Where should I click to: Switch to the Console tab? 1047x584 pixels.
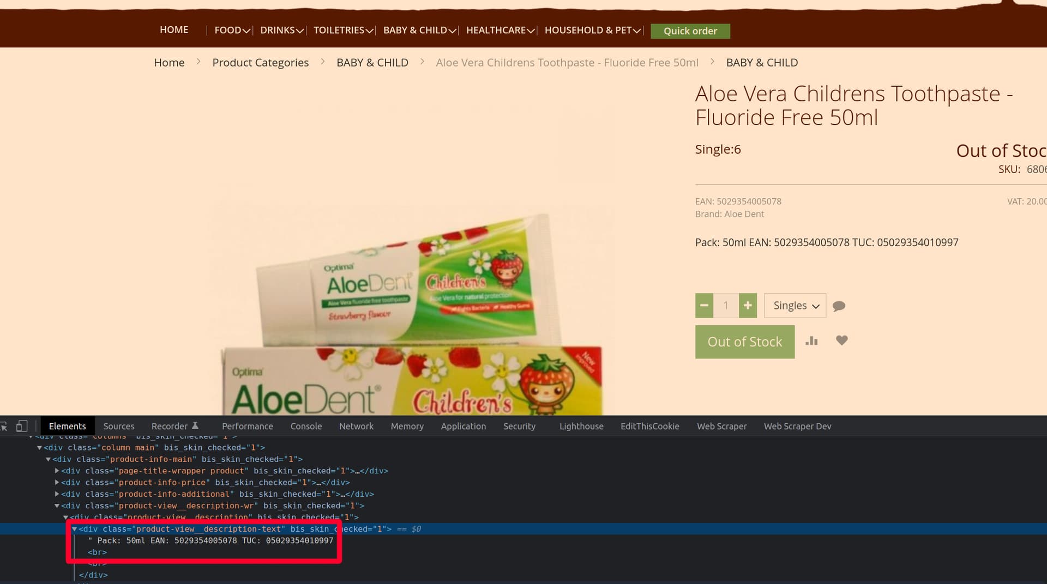pos(306,427)
